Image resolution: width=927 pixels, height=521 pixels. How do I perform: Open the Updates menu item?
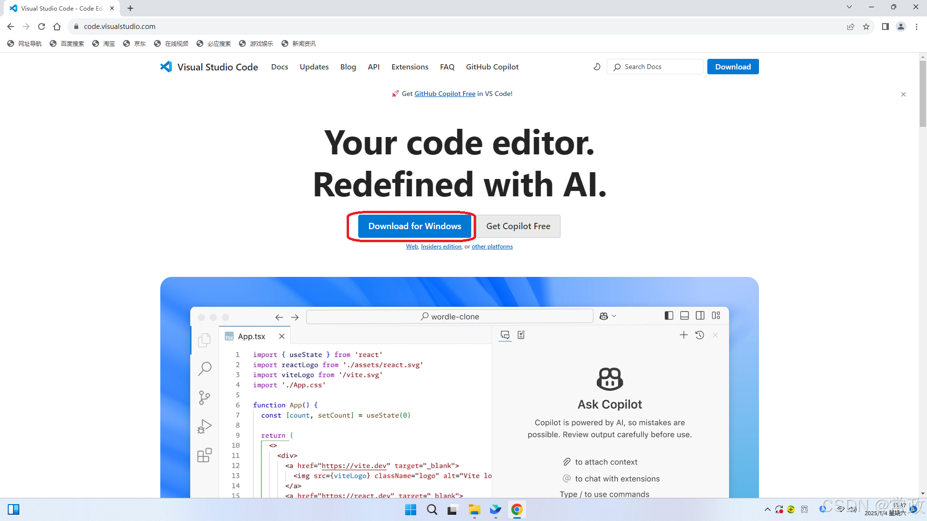coord(314,67)
